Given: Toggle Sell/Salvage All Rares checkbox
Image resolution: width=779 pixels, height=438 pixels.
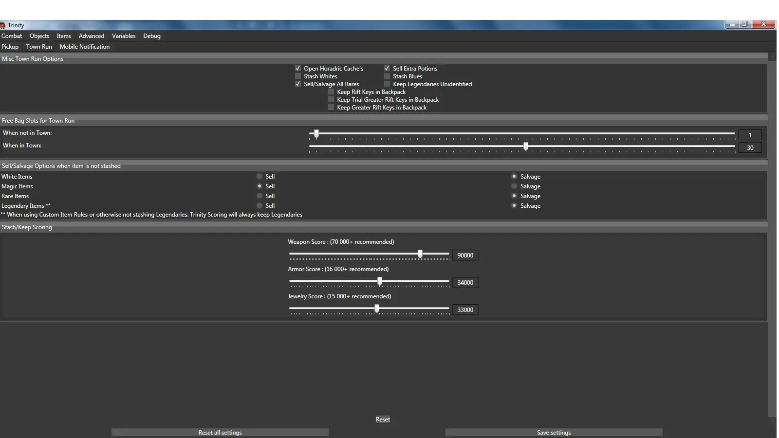Looking at the screenshot, I should point(298,84).
